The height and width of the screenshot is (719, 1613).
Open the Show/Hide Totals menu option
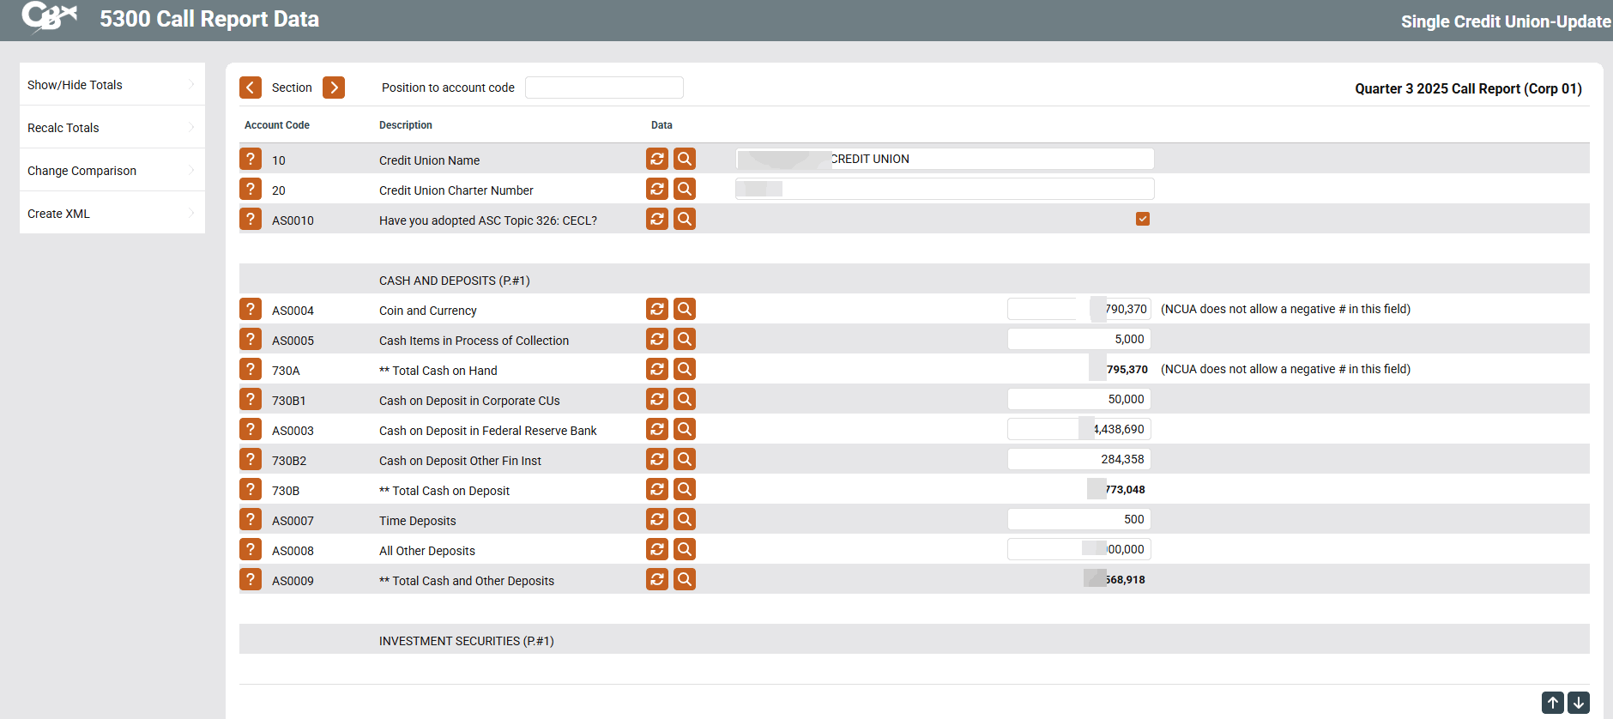coord(112,84)
